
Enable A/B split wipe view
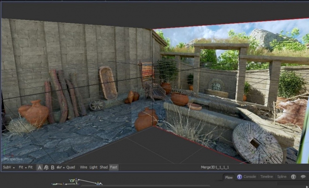(x=46, y=167)
